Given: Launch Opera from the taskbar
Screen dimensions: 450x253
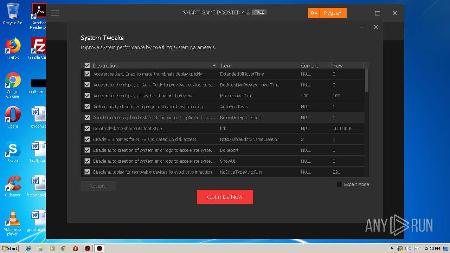Looking at the screenshot, I should pyautogui.click(x=75, y=248).
